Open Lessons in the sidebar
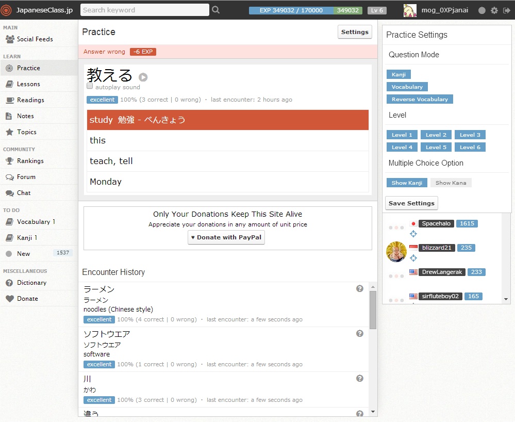Viewport: 515px width, 422px height. click(28, 84)
